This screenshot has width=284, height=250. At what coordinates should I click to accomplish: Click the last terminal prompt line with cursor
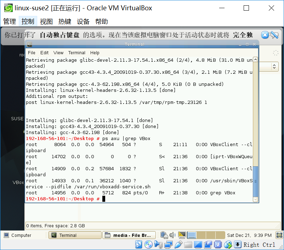tap(66, 199)
